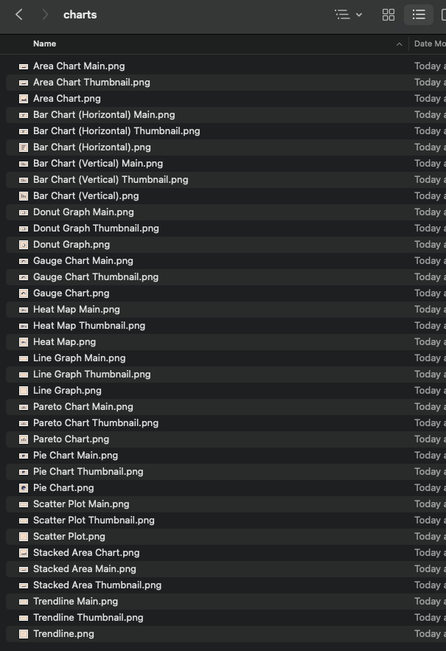Viewport: 446px width, 651px height.
Task: Switch to icon grid view
Action: [388, 15]
